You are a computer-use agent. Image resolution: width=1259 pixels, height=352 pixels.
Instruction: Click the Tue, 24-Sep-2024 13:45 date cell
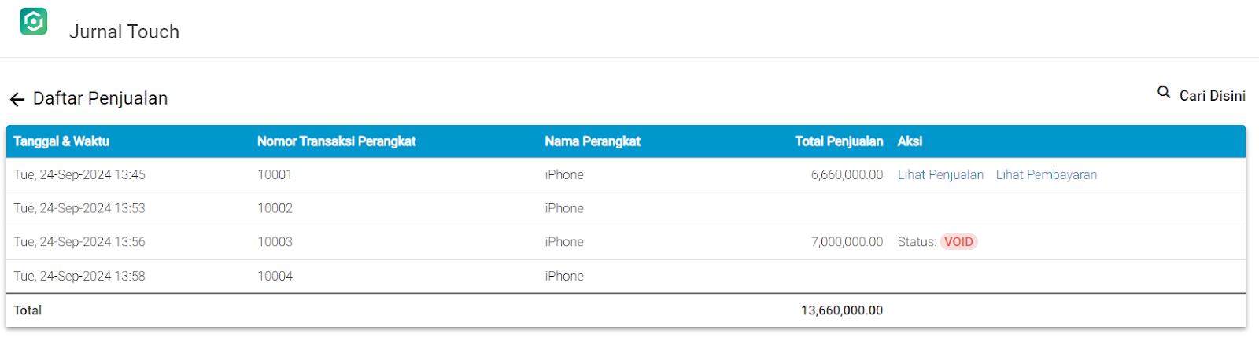[x=79, y=174]
